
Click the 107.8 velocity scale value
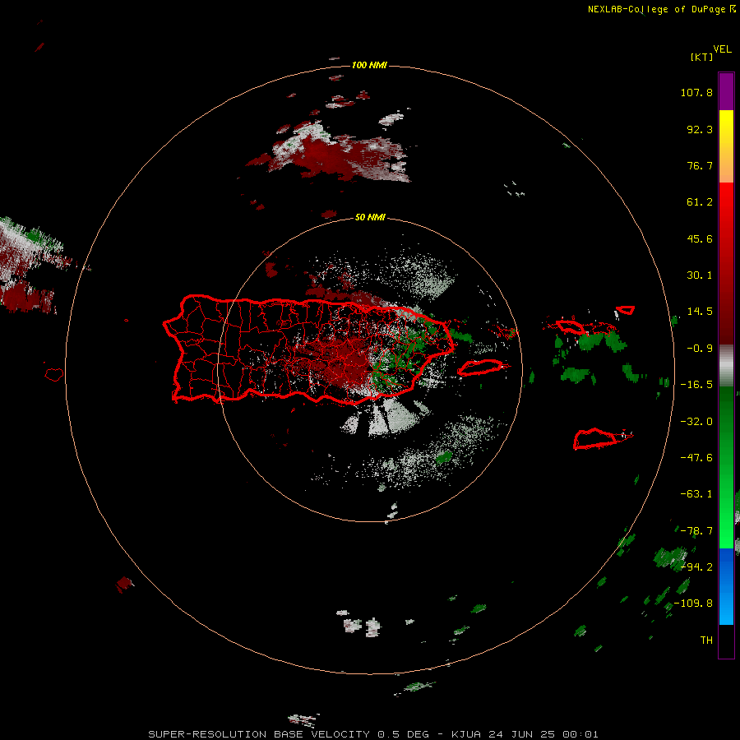coord(696,92)
